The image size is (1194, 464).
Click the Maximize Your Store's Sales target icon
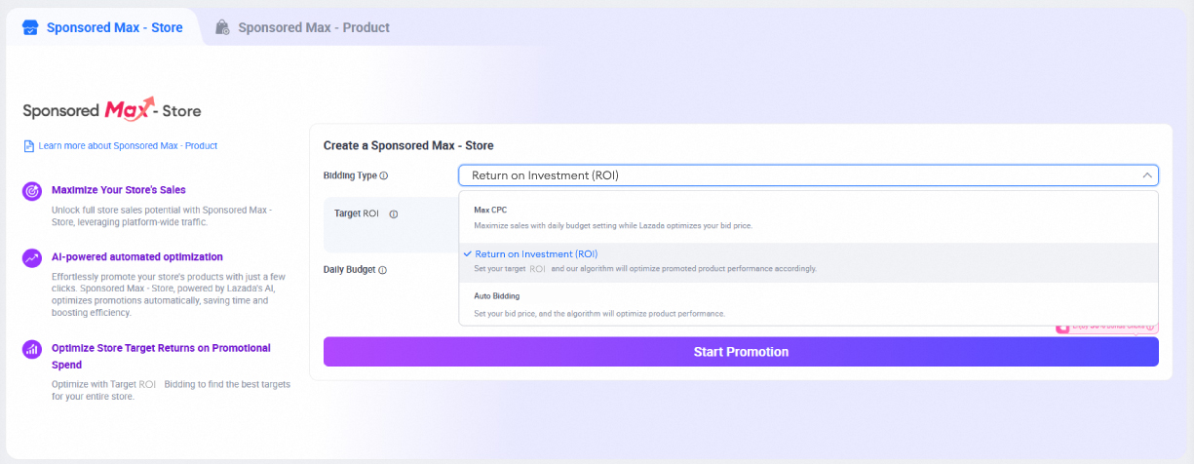pyautogui.click(x=32, y=191)
